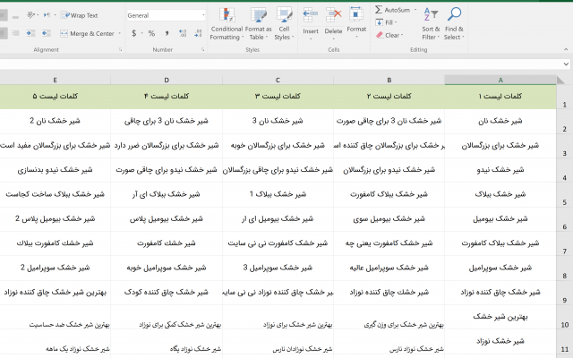Select column B header
The height and width of the screenshot is (358, 573).
pyautogui.click(x=389, y=80)
